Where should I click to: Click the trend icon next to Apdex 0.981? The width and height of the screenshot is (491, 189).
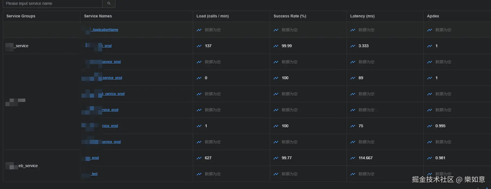pos(430,158)
